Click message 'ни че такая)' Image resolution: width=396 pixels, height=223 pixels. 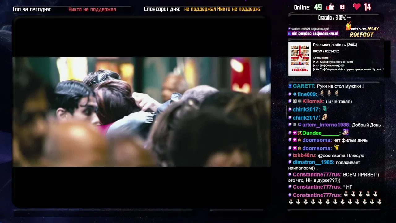pyautogui.click(x=339, y=101)
